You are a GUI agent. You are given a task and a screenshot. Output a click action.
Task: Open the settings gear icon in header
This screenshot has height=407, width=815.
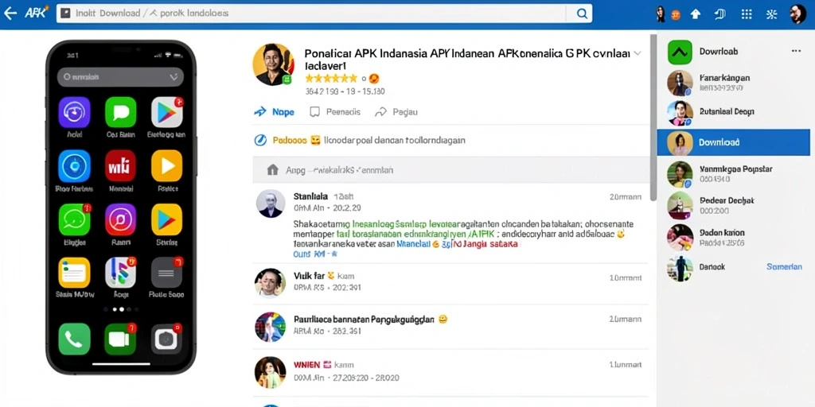[x=772, y=14]
